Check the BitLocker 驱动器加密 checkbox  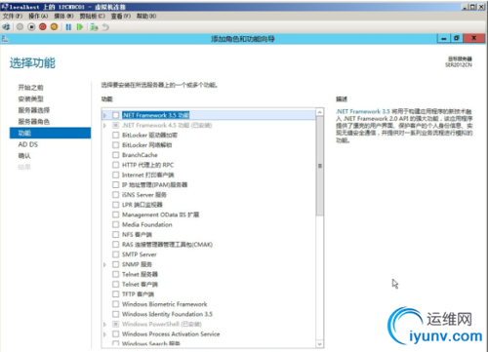coord(115,135)
